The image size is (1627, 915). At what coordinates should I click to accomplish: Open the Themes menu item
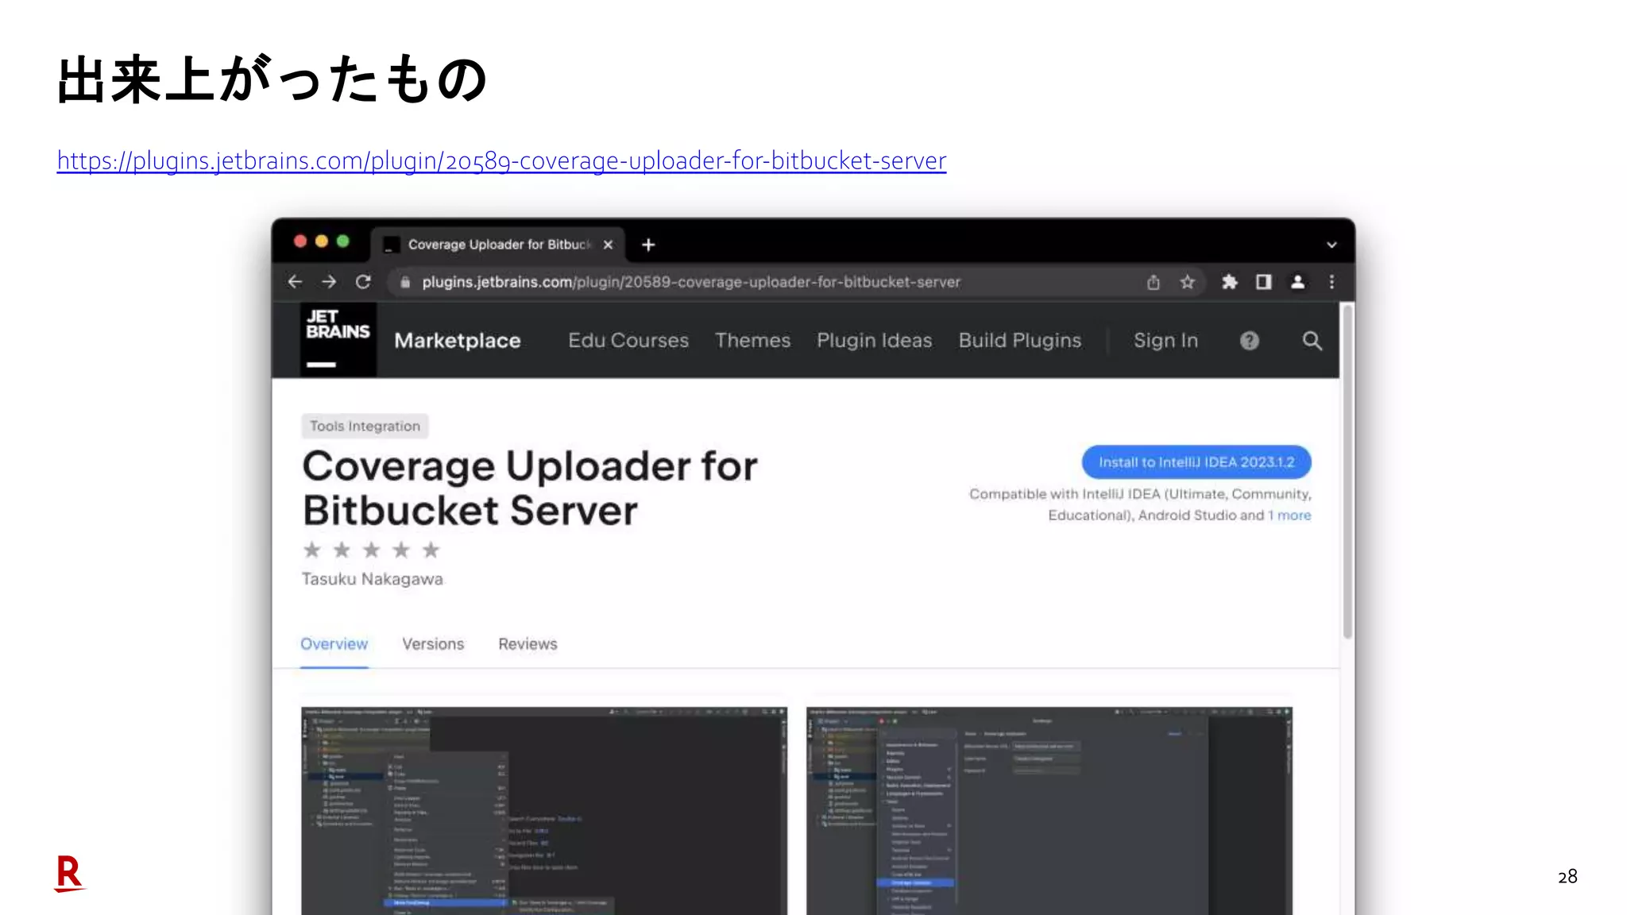click(752, 341)
